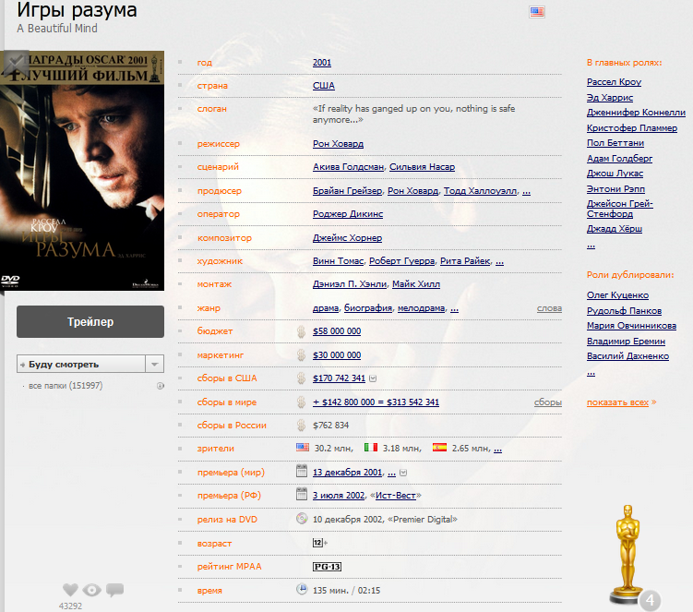Viewport: 693px width, 612px height.
Task: Open the драма genre link
Action: click(326, 307)
